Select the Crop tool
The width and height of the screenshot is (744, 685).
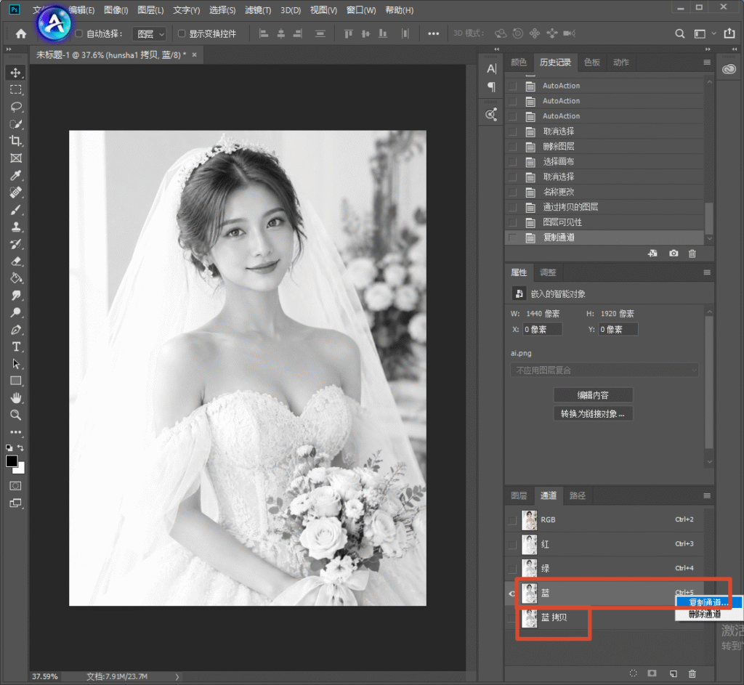pos(16,141)
